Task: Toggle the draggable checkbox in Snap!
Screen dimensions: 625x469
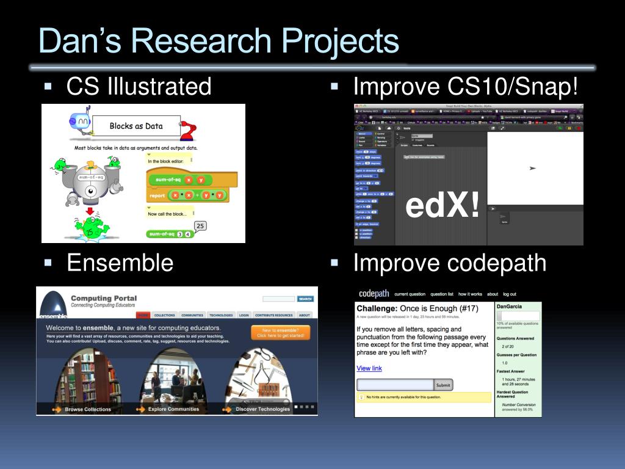Action: click(413, 140)
